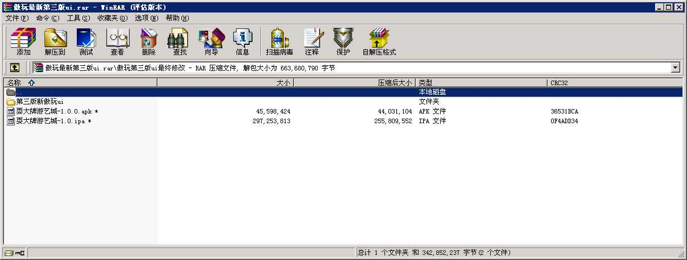Click the file icon of the耍大牌游艺城-1.0.0.apk row
This screenshot has width=687, height=260.
pos(11,111)
